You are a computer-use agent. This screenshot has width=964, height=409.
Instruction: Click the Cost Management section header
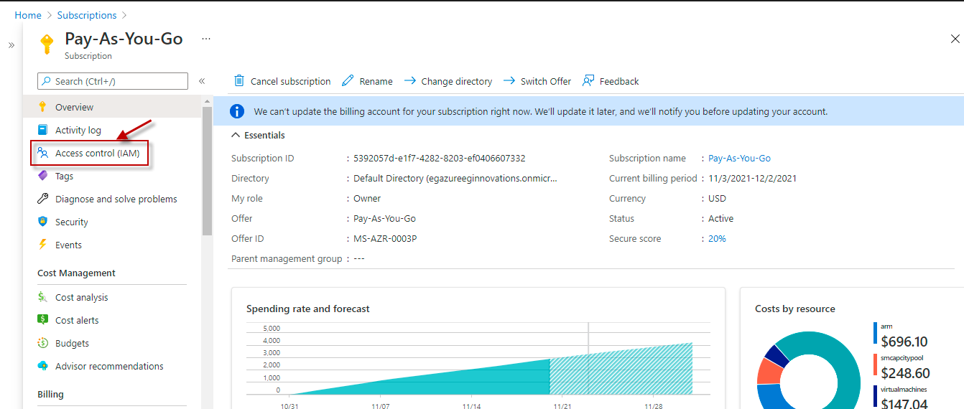76,273
